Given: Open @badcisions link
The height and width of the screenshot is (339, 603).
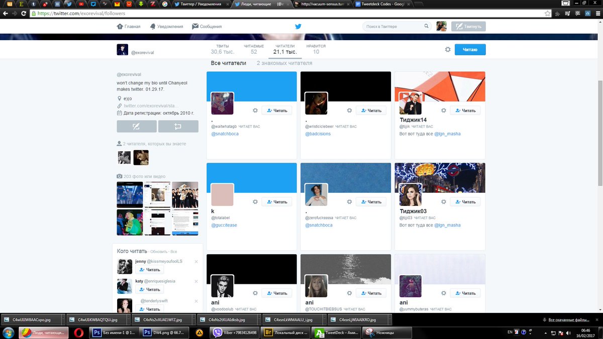Looking at the screenshot, I should pos(318,134).
